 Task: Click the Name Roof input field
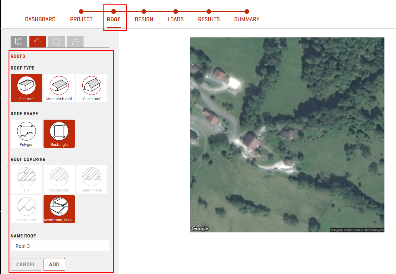pos(60,246)
